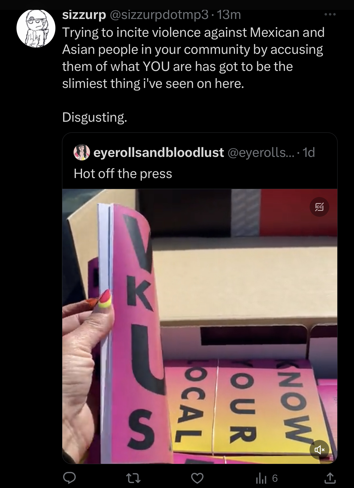This screenshot has width=354, height=488.
Task: Open the reply comment icon
Action: tap(69, 478)
